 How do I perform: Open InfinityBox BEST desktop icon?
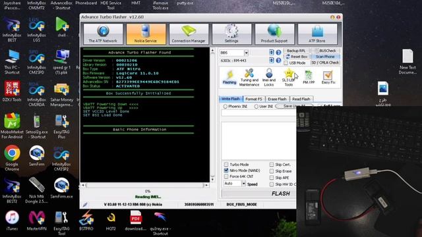12,29
